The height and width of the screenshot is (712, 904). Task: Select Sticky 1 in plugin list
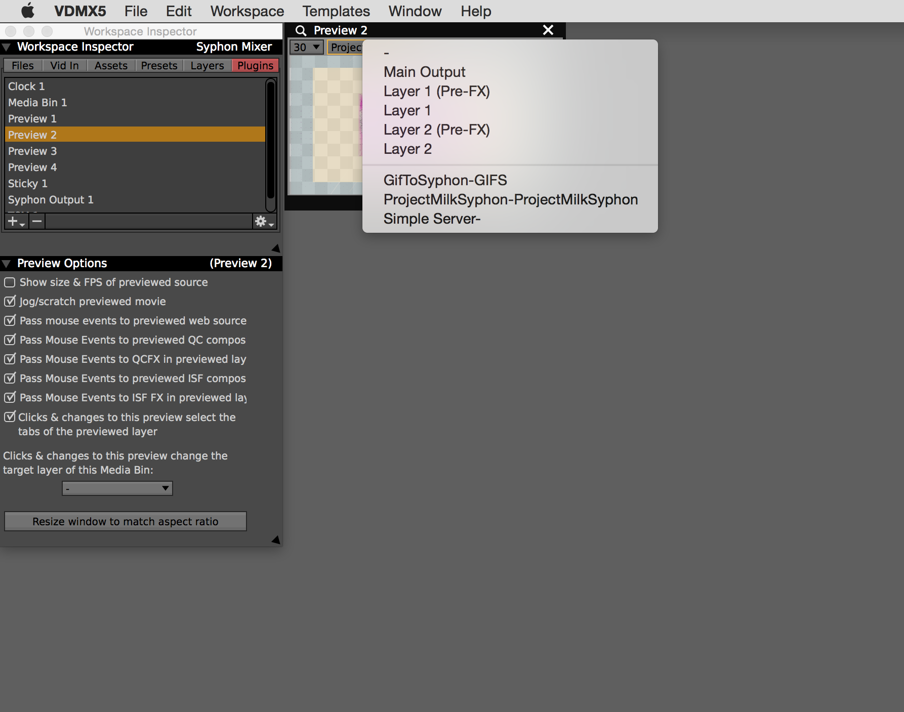pos(135,183)
